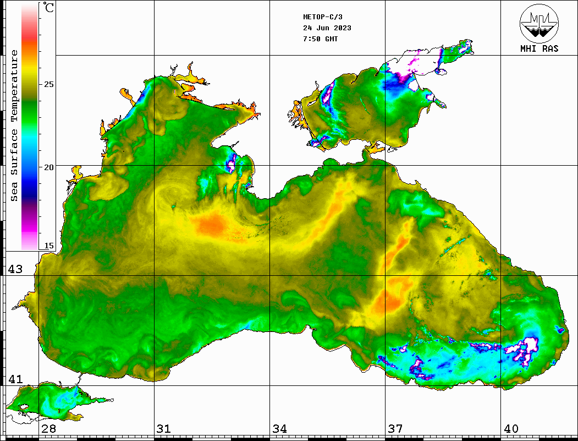Click latitude label 43
578x441 pixels.
click(x=15, y=269)
